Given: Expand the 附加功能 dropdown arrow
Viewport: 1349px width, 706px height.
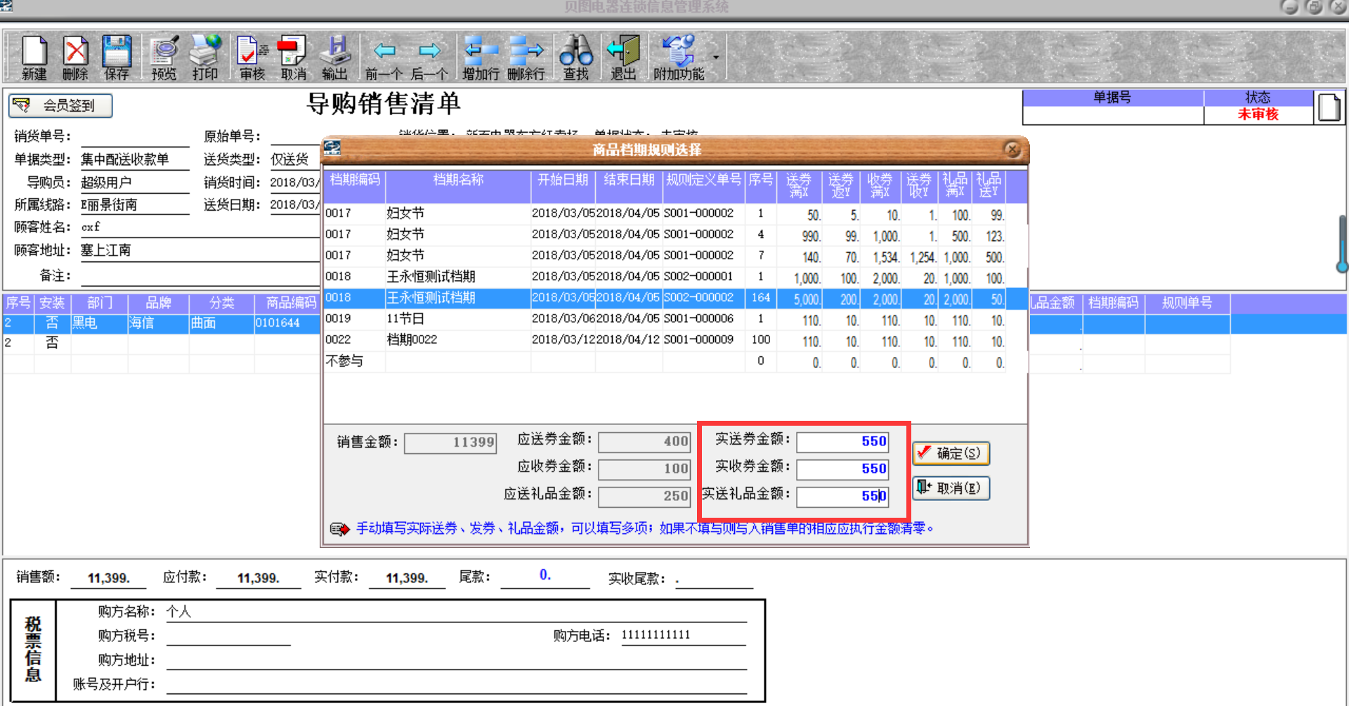Looking at the screenshot, I should (716, 58).
